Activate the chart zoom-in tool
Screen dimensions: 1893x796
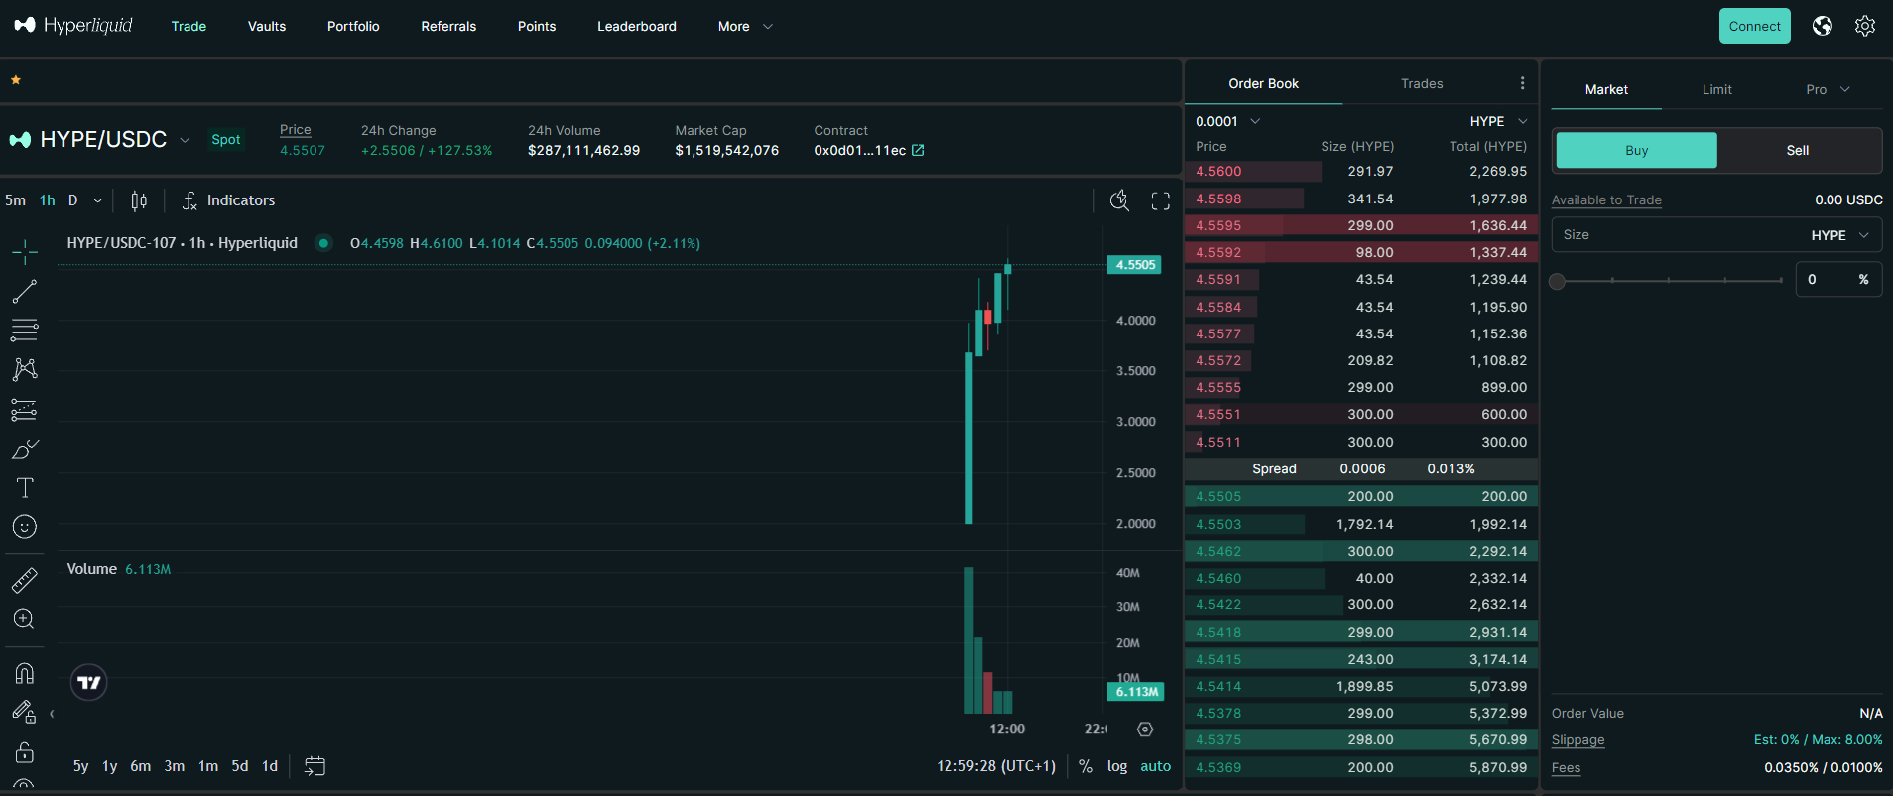[25, 619]
